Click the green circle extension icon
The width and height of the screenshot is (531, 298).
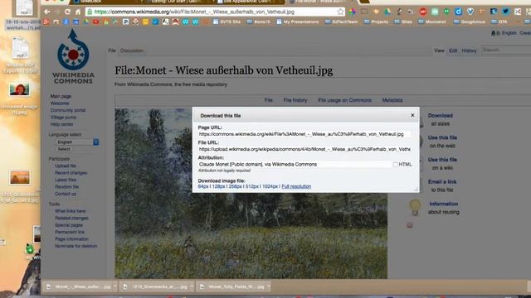[x=446, y=12]
